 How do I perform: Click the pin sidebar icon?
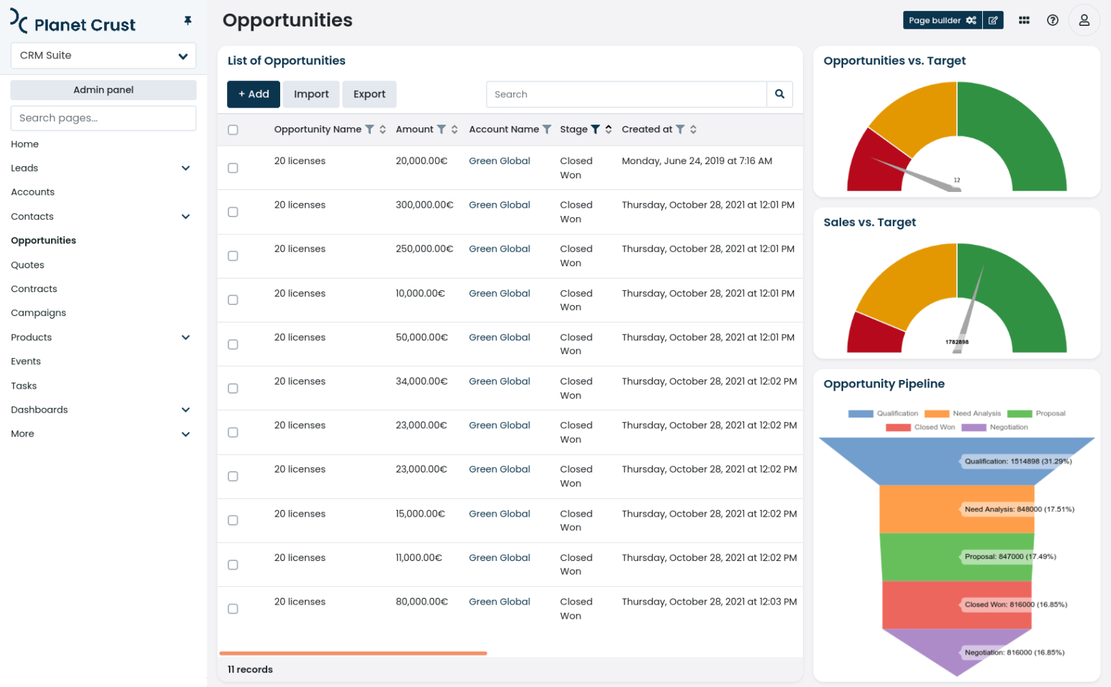tap(187, 21)
